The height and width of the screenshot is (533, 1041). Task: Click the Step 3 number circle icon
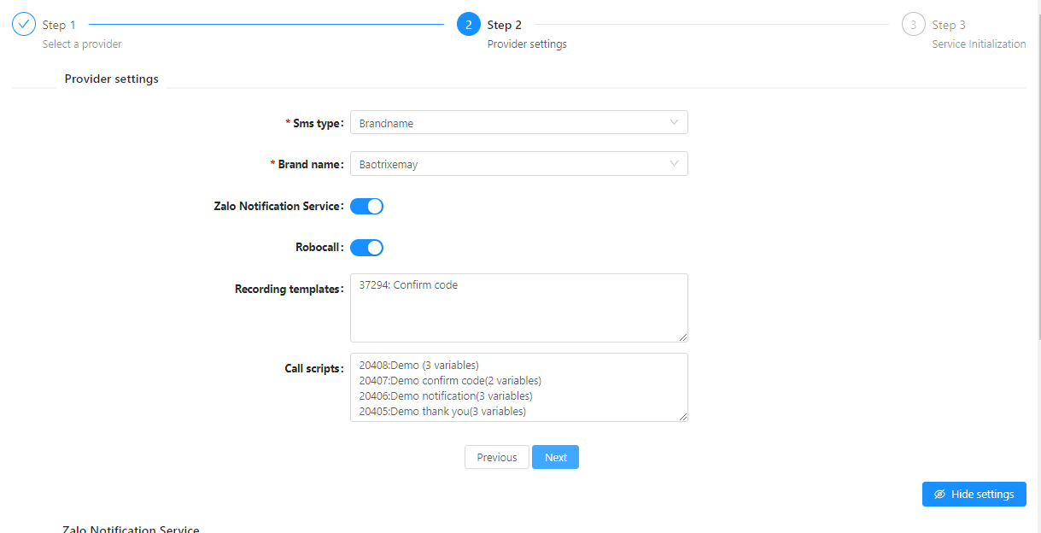tap(913, 25)
